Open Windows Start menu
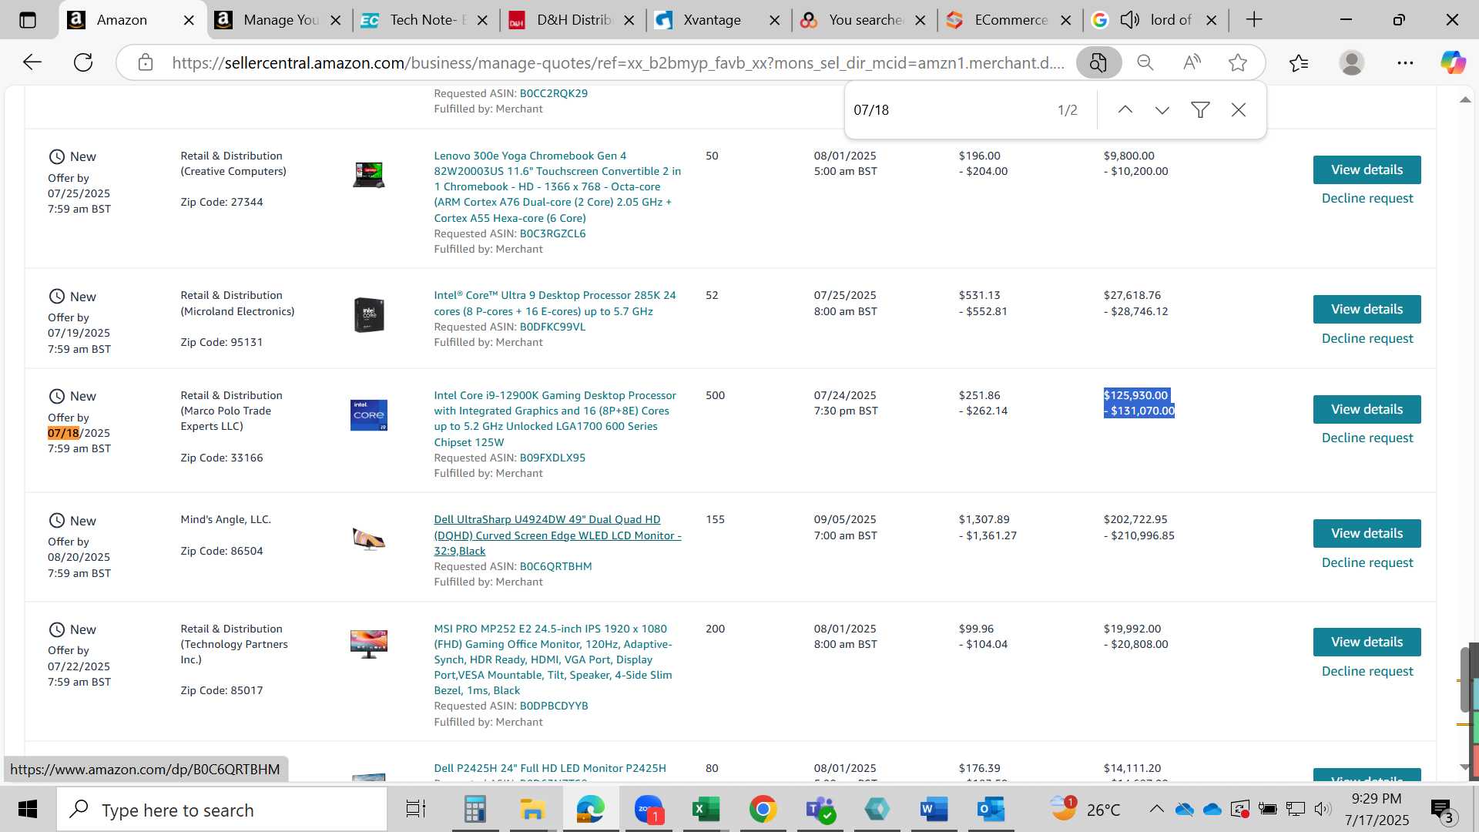 click(x=28, y=810)
